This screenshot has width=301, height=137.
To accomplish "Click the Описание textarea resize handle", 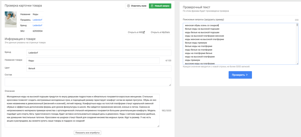I will pos(158,126).
